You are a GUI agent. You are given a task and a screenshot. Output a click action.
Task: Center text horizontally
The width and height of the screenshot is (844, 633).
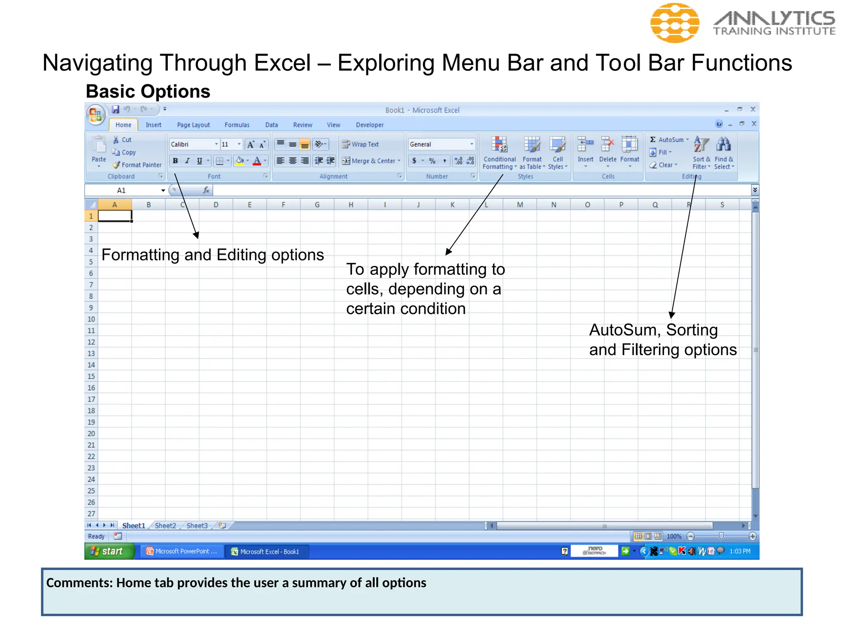pos(293,161)
